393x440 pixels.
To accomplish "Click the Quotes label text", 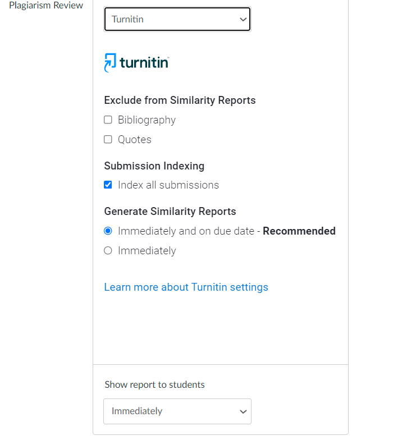I will click(x=135, y=140).
